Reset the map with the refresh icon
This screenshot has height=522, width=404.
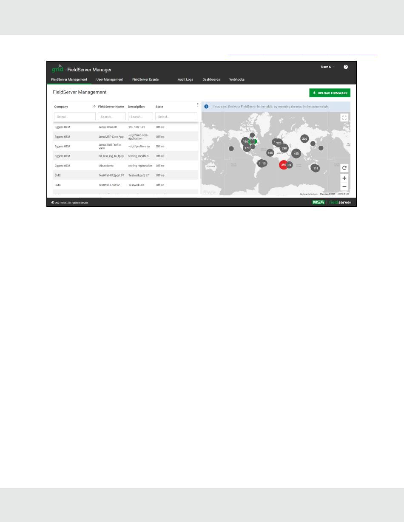344,168
